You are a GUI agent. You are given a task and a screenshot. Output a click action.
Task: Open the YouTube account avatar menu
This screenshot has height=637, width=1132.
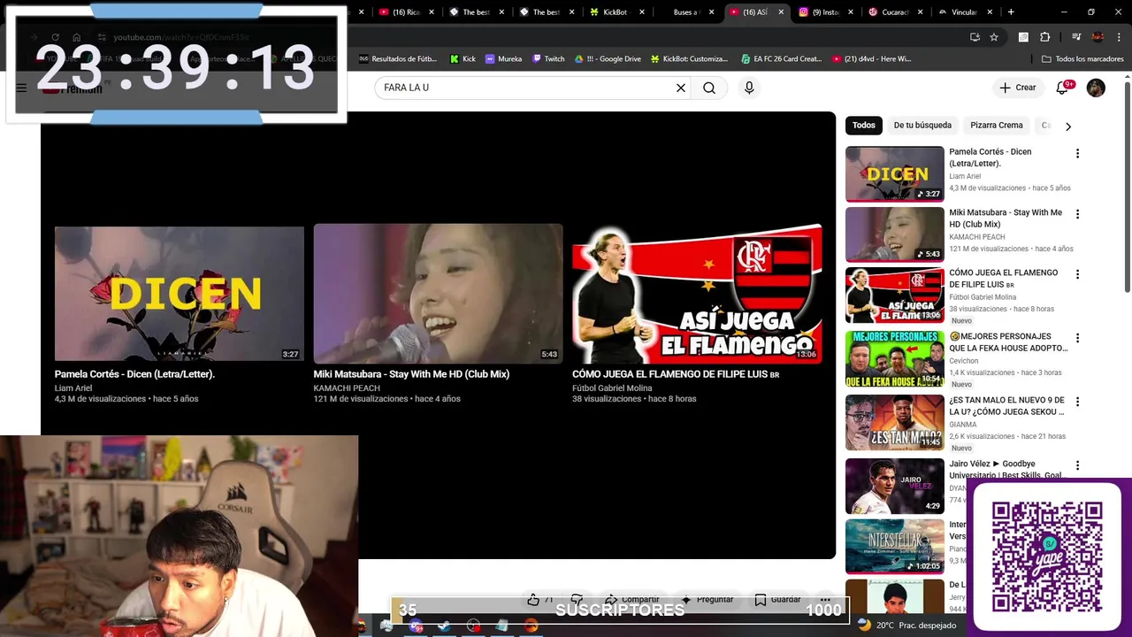tap(1096, 88)
